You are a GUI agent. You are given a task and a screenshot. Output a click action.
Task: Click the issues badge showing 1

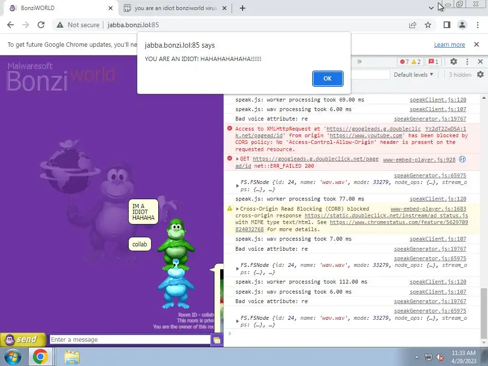tap(433, 61)
